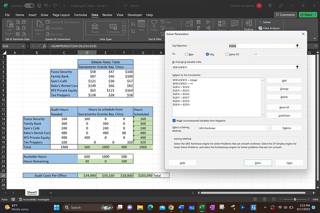The height and width of the screenshot is (213, 320).
Task: Expand the Name Box dropdown
Action: [23, 46]
